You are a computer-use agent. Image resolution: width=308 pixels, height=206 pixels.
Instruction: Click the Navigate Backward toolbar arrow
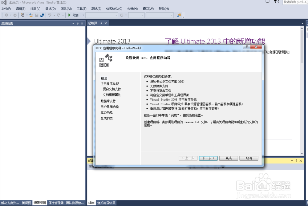coord(6,15)
